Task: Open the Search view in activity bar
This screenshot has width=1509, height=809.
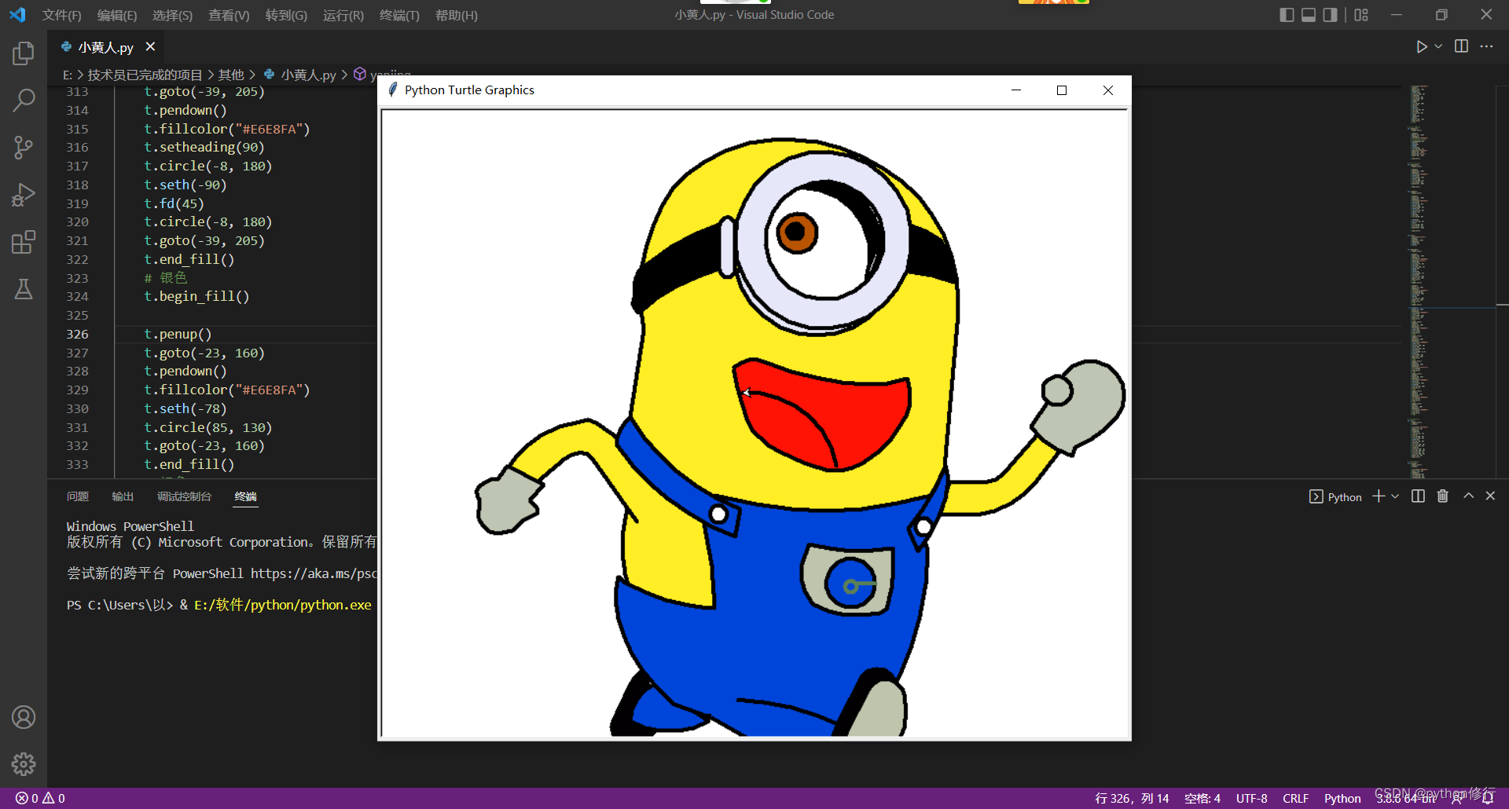Action: 24,101
